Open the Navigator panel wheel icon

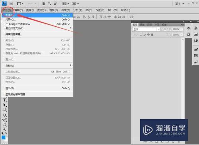point(196,28)
